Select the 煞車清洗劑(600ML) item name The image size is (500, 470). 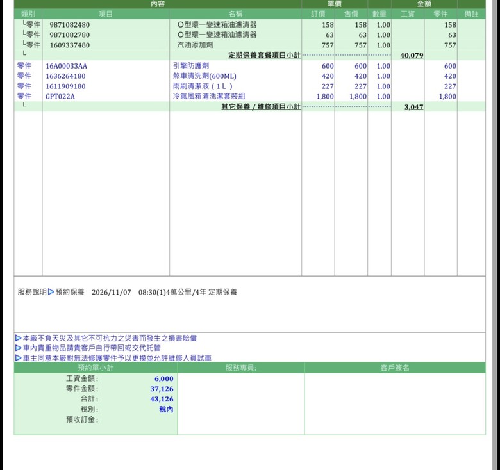click(x=204, y=76)
